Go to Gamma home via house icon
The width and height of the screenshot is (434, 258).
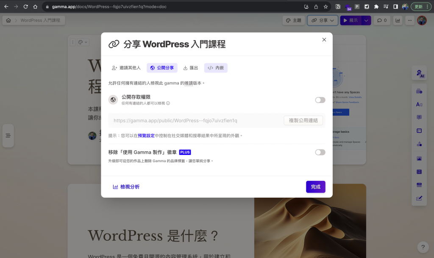click(x=8, y=20)
